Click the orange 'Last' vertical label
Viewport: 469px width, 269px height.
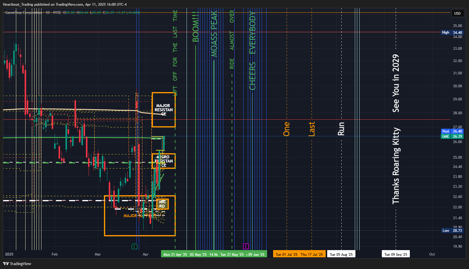point(312,129)
